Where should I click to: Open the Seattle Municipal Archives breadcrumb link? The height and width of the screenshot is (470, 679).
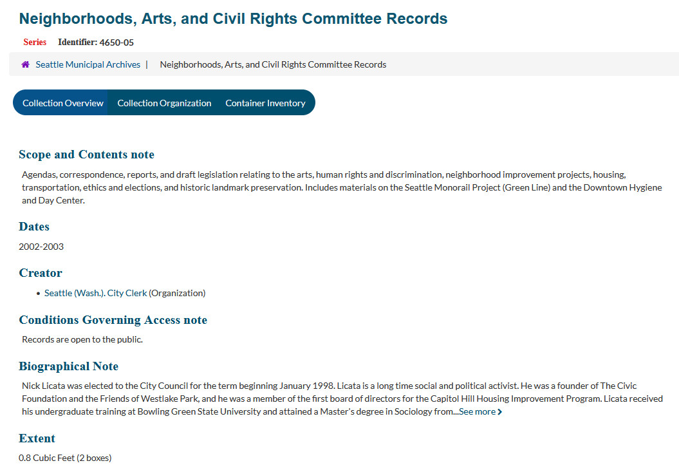pyautogui.click(x=88, y=64)
